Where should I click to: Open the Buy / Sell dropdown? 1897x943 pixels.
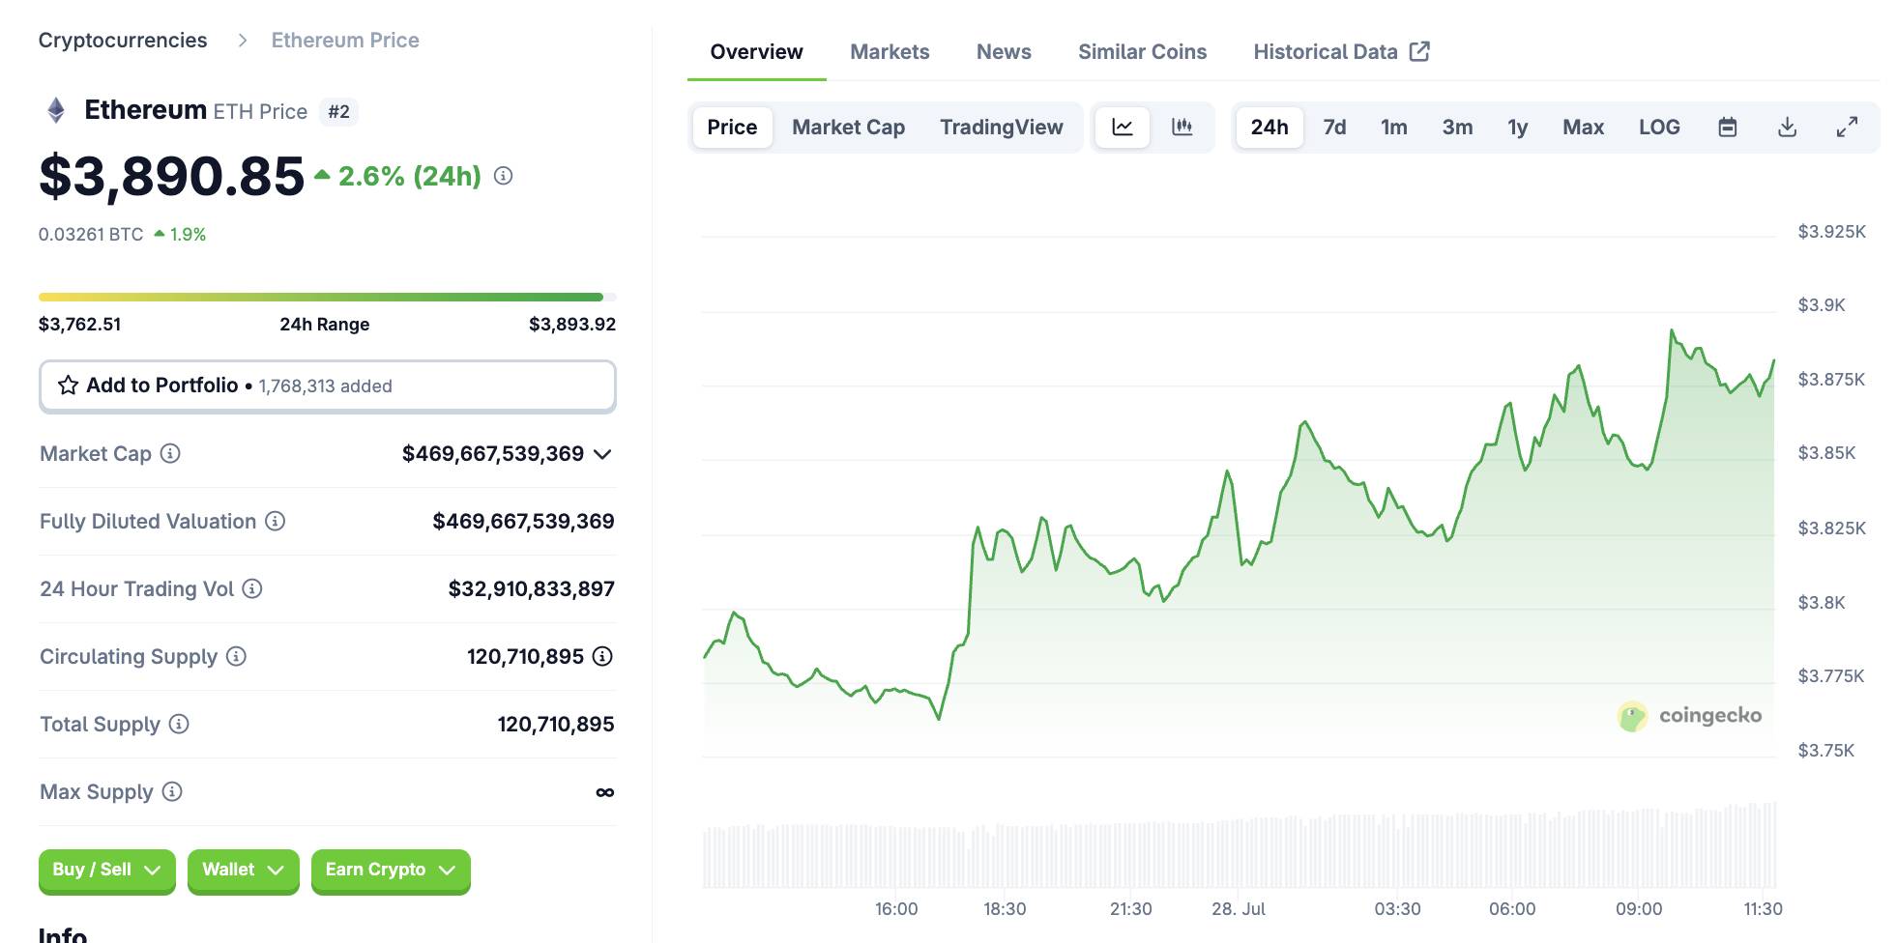pos(106,870)
